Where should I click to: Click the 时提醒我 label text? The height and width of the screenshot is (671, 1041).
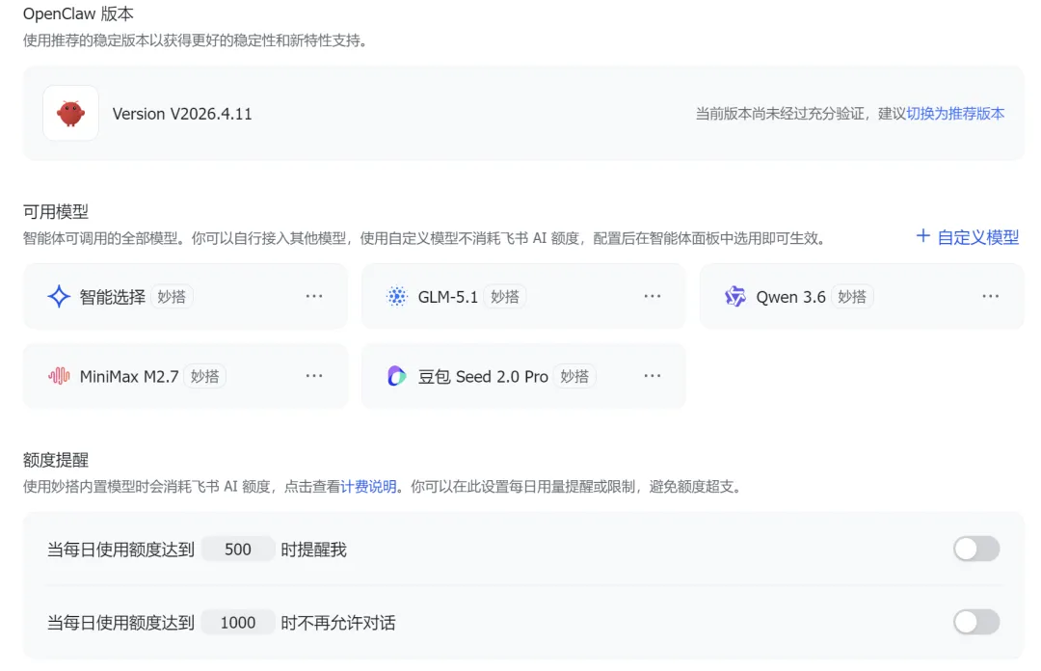coord(313,550)
